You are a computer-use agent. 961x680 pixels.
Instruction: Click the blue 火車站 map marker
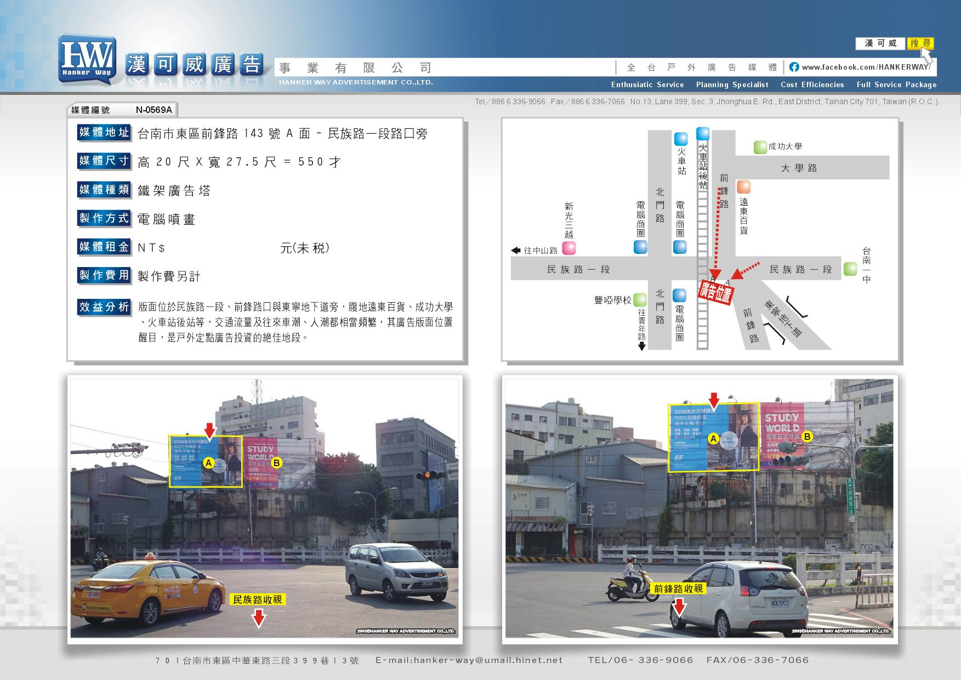[x=681, y=139]
